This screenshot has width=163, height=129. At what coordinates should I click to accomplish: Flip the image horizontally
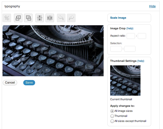[50, 18]
